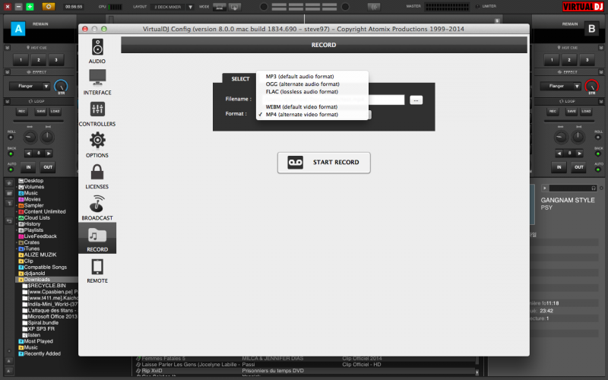Click the loop OUT button on deck B
Image resolution: width=608 pixels, height=380 pixels.
point(579,167)
